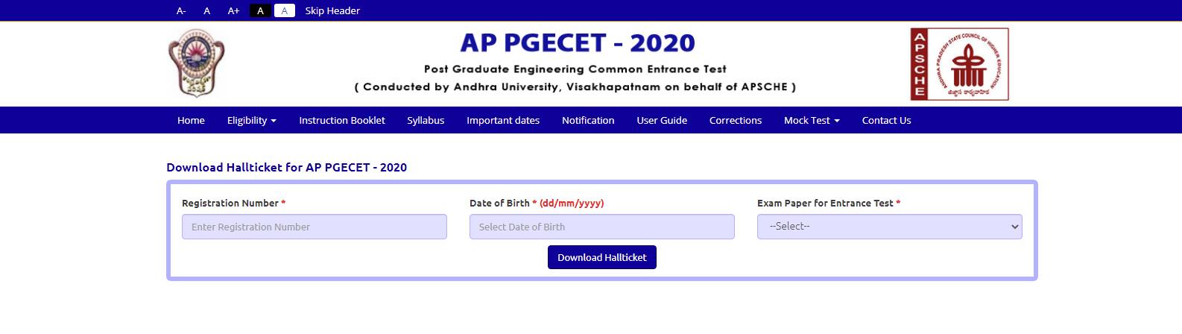Decrease font size with A- control
The image size is (1182, 334).
[181, 10]
